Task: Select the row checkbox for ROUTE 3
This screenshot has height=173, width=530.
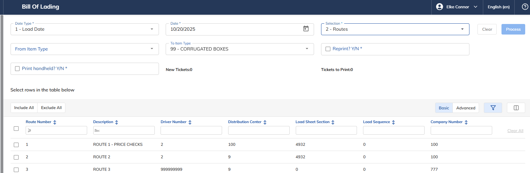Action: click(x=16, y=170)
